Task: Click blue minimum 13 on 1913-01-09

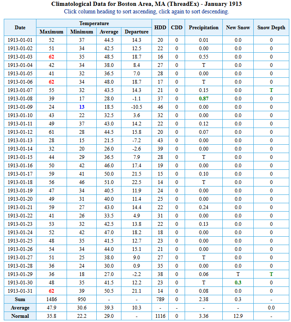Action: coord(82,107)
